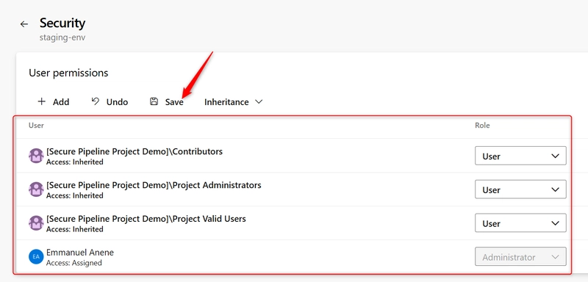Select the [Secure Pipeline Project Demo]\Contributors row text
Image resolution: width=588 pixels, height=282 pixels.
135,152
